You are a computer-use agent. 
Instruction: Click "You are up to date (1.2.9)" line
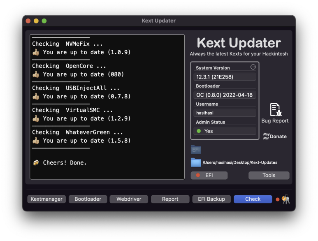[x=87, y=118]
